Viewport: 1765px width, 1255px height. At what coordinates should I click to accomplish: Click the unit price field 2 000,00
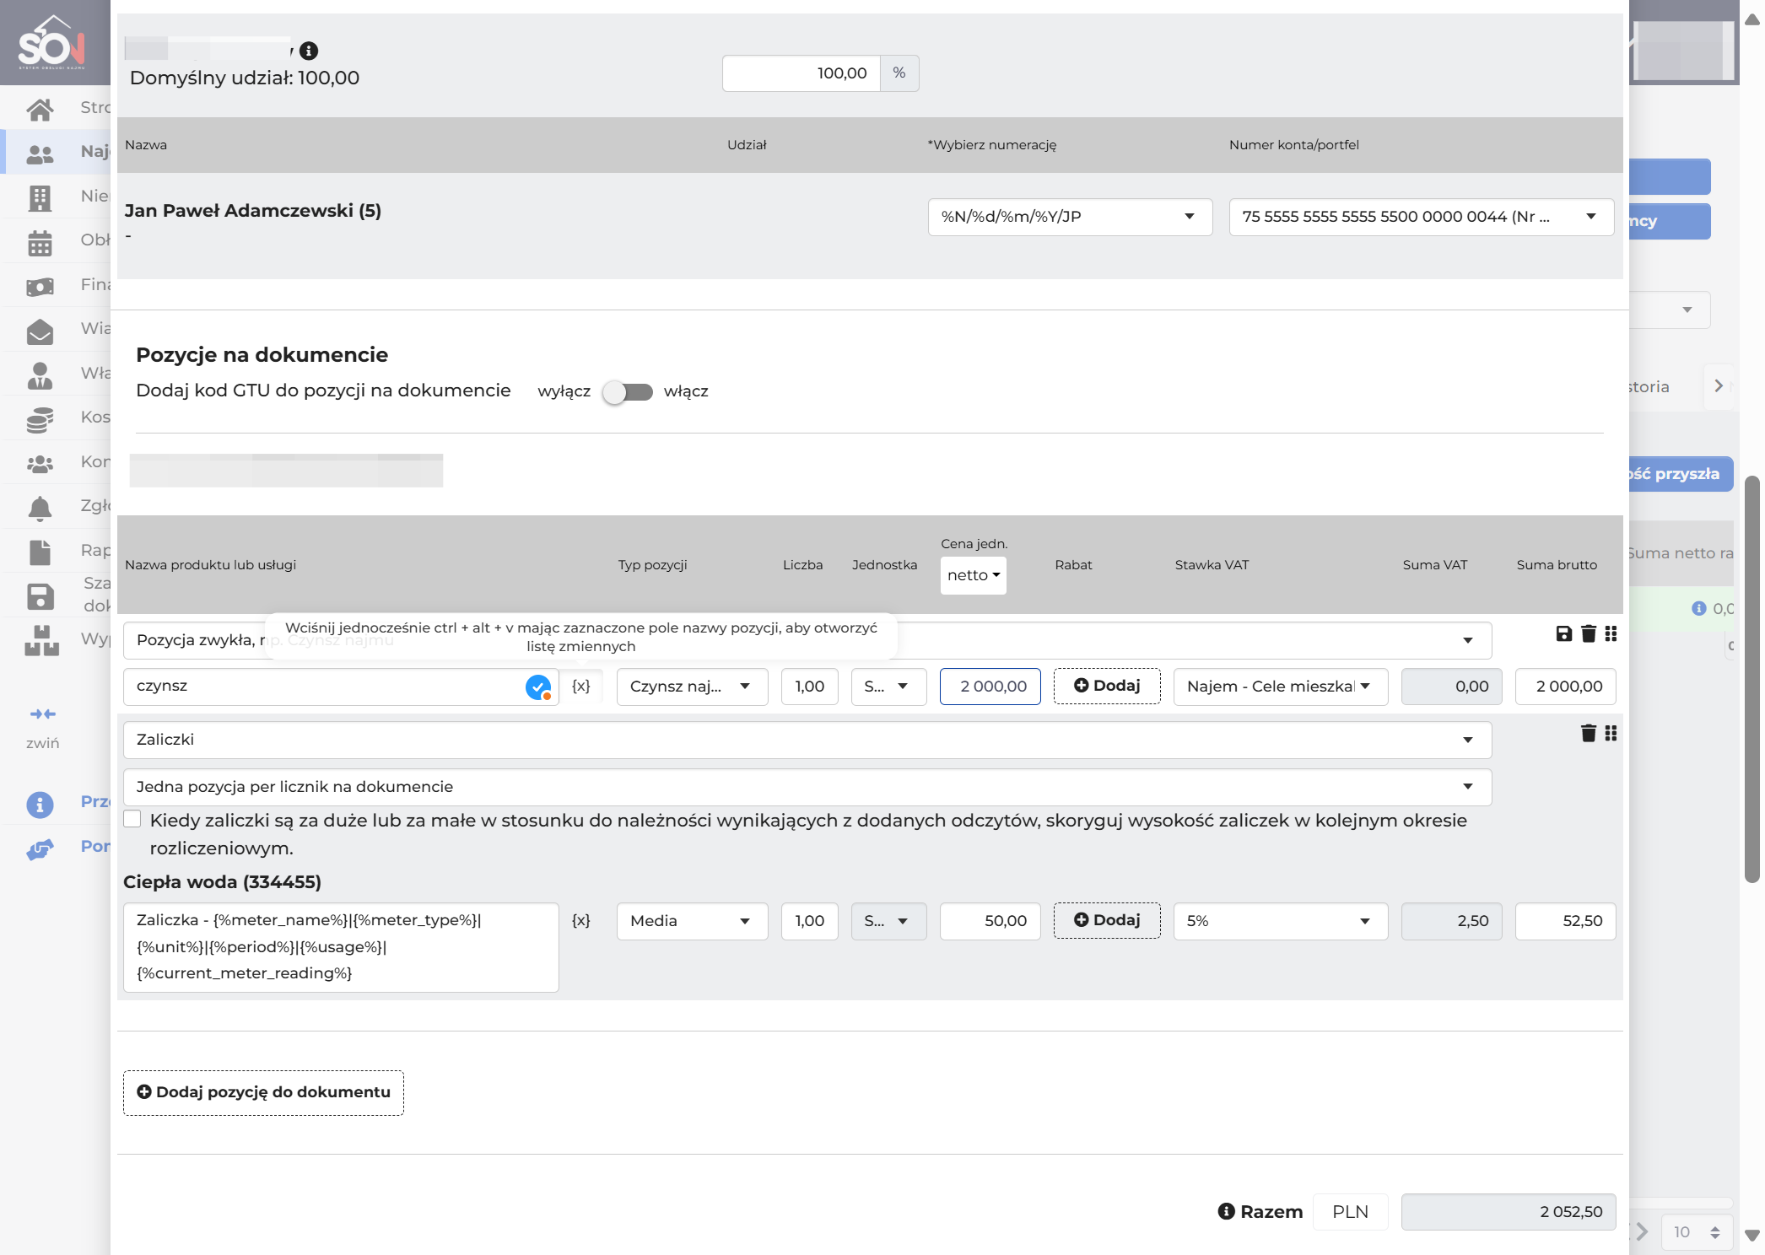pyautogui.click(x=990, y=687)
